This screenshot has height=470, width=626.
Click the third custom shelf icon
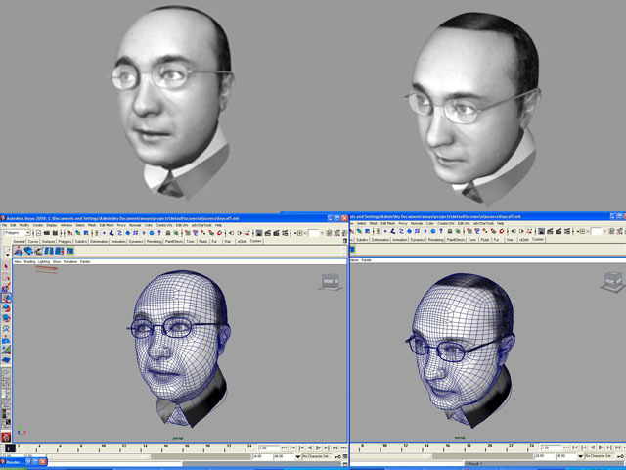39,251
